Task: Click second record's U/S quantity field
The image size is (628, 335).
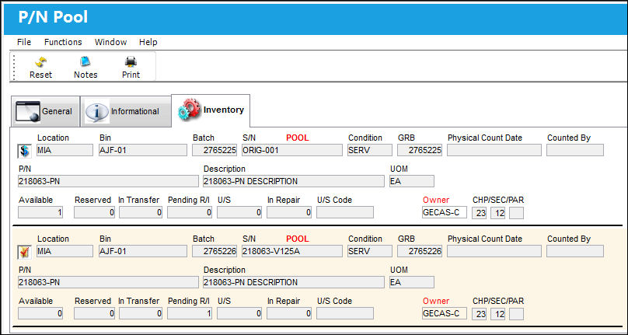Action: point(239,313)
